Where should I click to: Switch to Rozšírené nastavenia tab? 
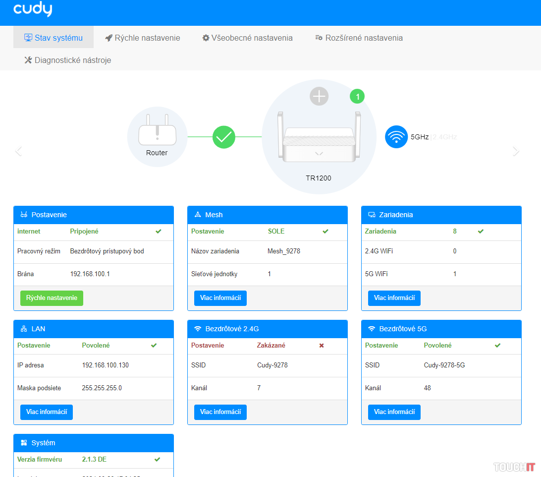[359, 38]
